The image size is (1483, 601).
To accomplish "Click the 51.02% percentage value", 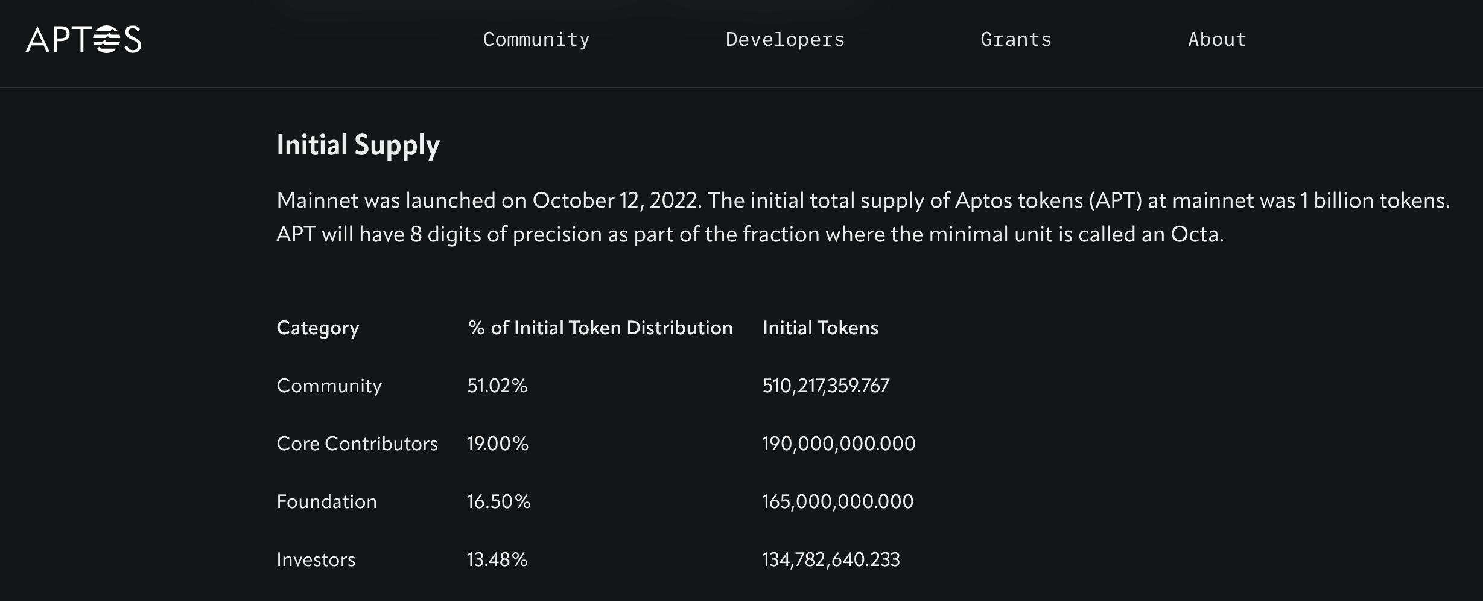I will click(x=497, y=385).
